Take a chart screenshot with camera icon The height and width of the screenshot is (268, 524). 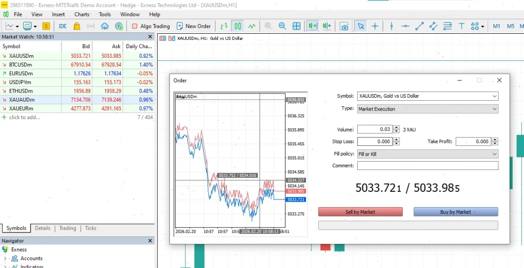(x=344, y=26)
